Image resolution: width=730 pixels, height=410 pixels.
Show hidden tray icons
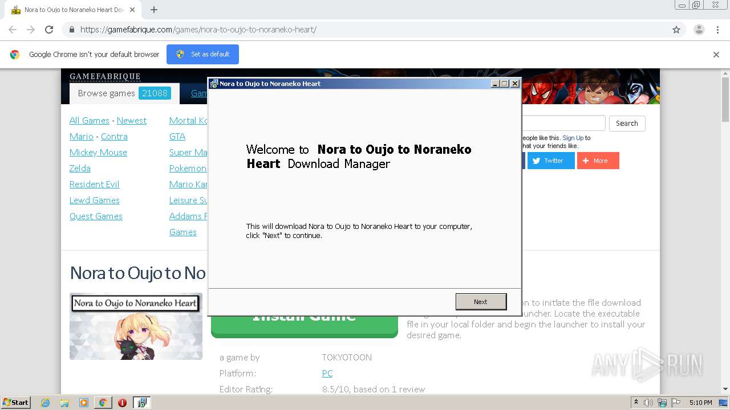click(x=636, y=403)
